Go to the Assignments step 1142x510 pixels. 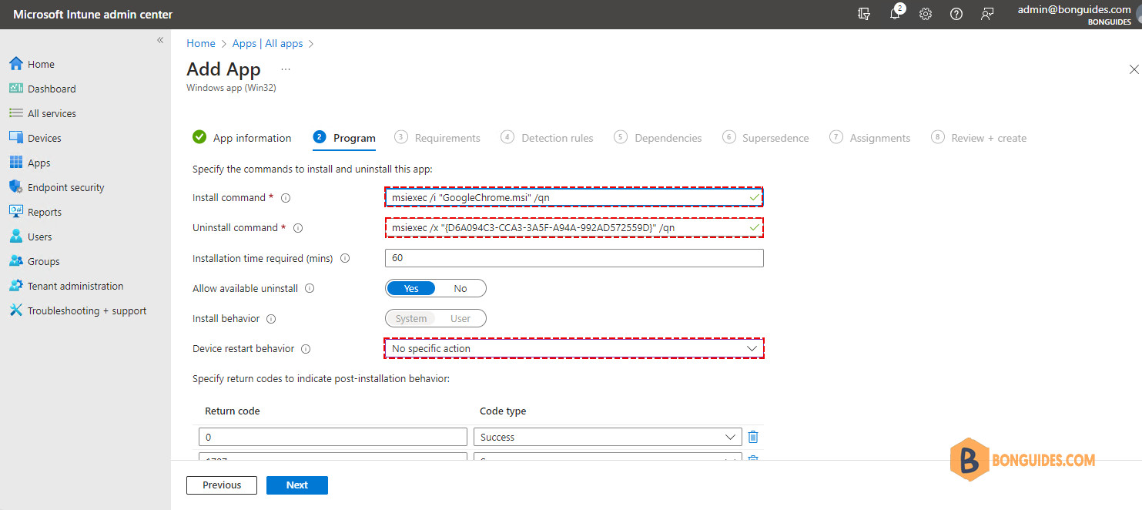tap(870, 138)
